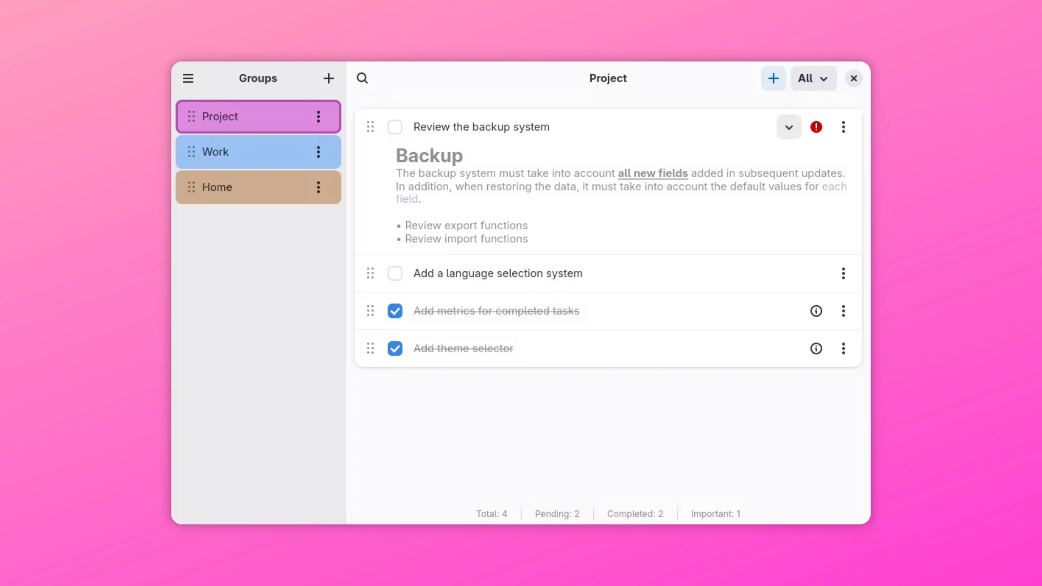Image resolution: width=1042 pixels, height=586 pixels.
Task: Grab the Home group drag handle
Action: [191, 187]
